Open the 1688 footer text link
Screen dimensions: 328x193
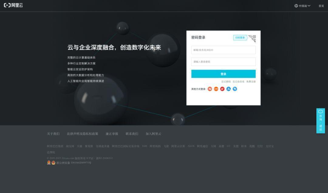145,146
